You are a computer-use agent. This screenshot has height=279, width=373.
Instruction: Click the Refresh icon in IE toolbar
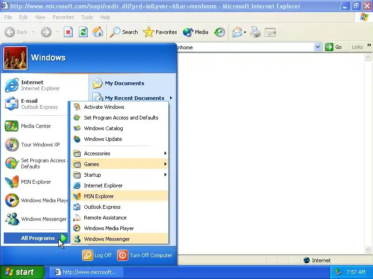coord(83,32)
